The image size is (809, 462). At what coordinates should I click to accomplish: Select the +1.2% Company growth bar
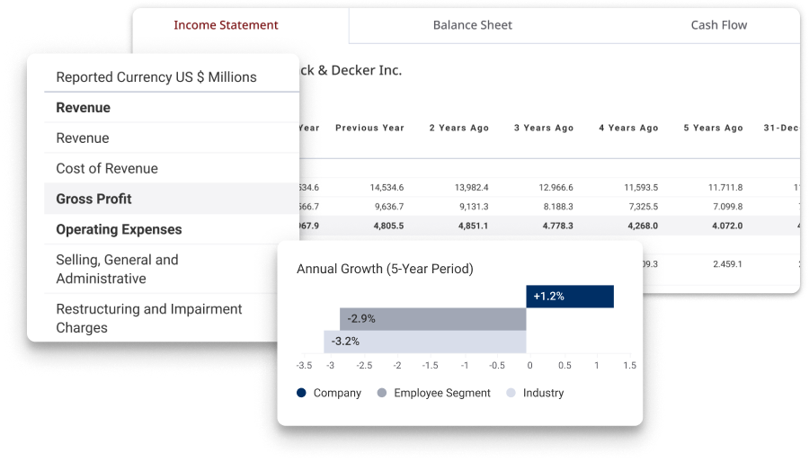pyautogui.click(x=569, y=297)
